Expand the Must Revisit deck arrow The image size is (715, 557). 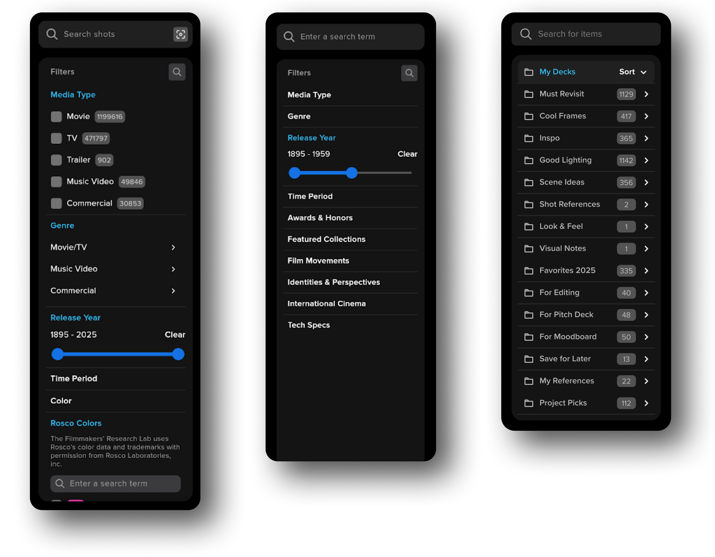646,94
